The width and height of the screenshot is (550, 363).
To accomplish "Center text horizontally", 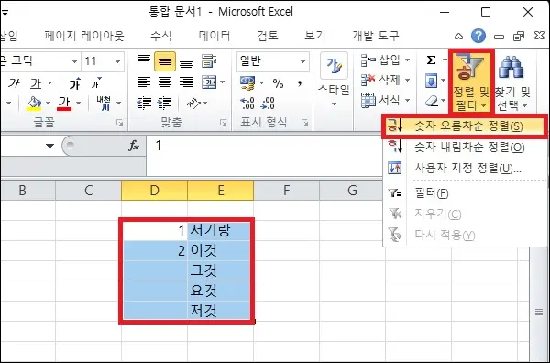I will pos(165,82).
